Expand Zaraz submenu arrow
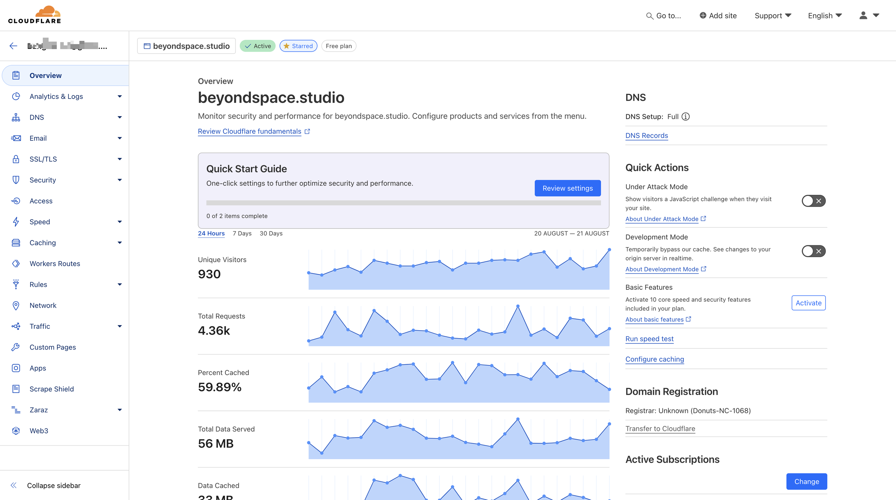Screen dimensions: 896x500 tap(120, 410)
